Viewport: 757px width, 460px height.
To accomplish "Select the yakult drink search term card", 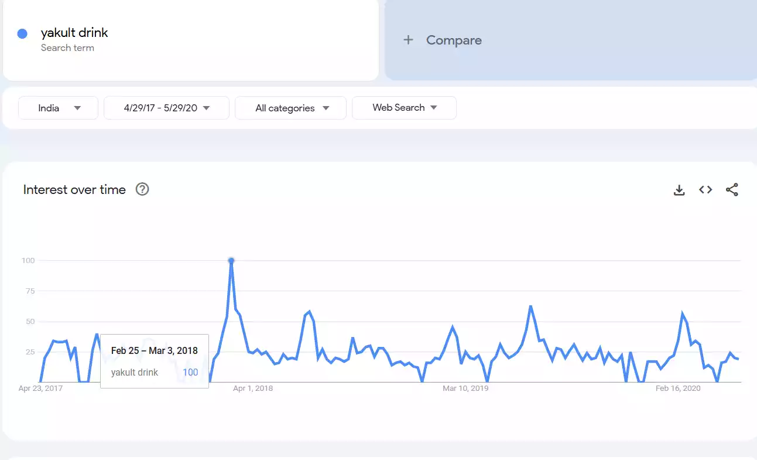I will click(x=190, y=39).
